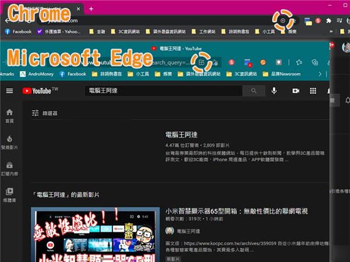Add page to favorites star in Edge
The width and height of the screenshot is (350, 262).
click(215, 62)
